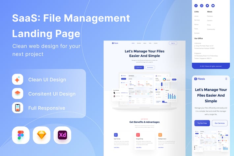Select Contact in the desktop mockup navigation
This screenshot has height=156, width=234.
tap(156, 43)
